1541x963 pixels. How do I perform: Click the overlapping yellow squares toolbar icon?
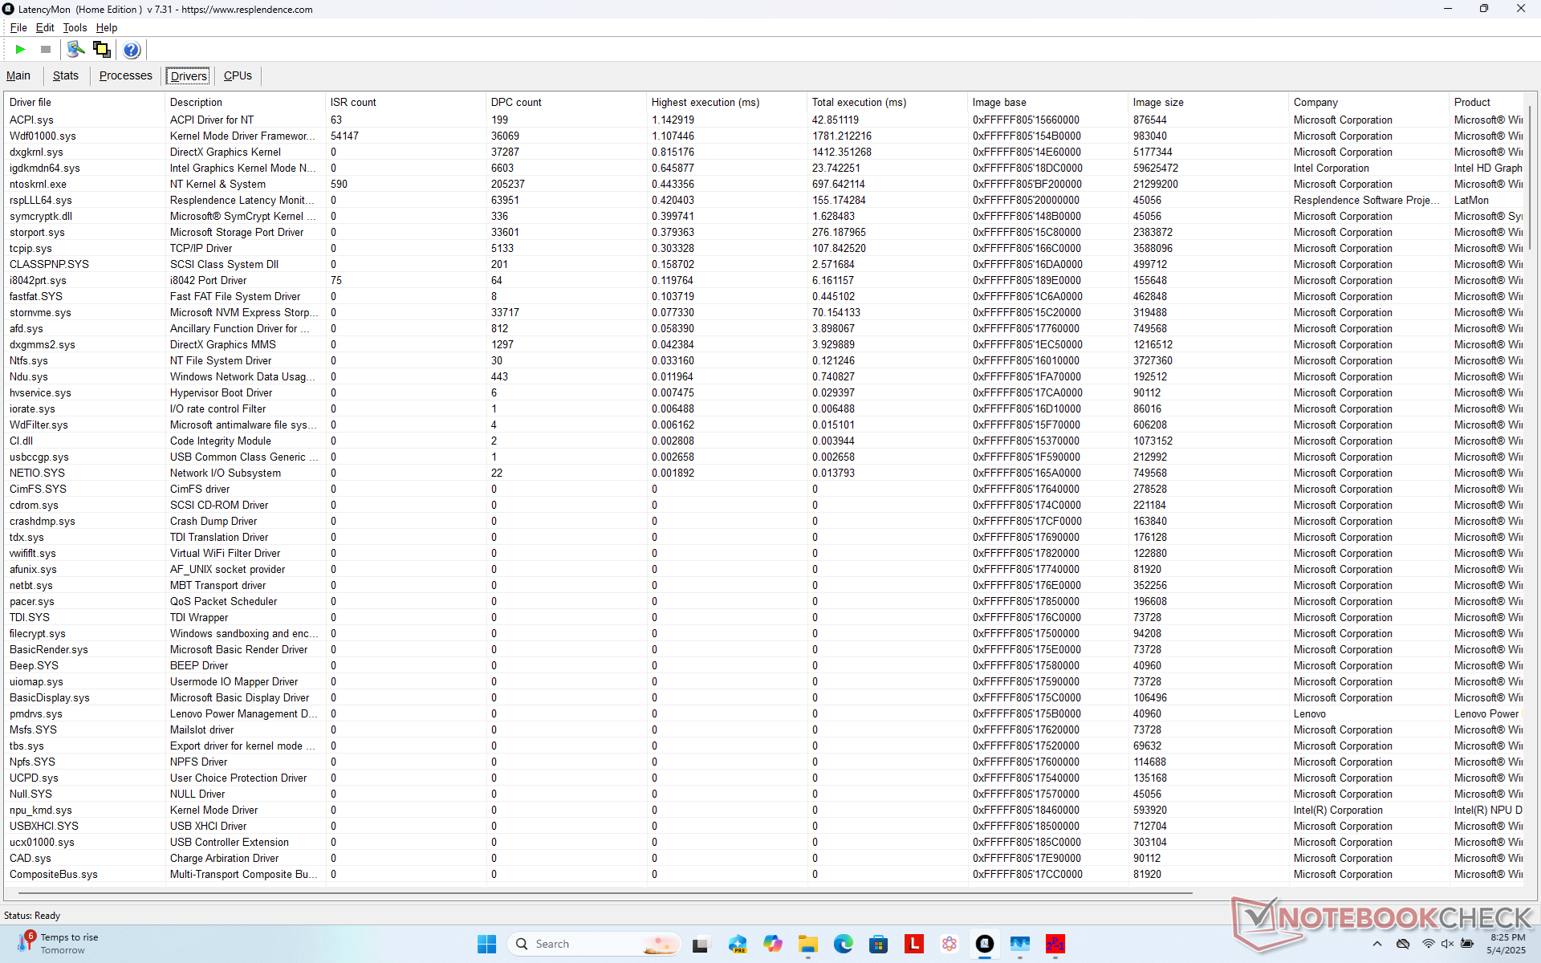pos(102,50)
